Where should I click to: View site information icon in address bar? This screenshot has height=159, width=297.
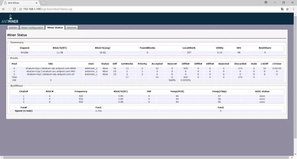tap(21, 9)
